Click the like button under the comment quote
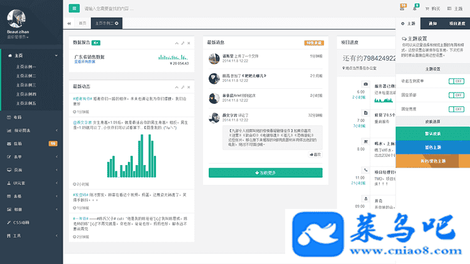The width and height of the screenshot is (470, 264). [x=315, y=155]
